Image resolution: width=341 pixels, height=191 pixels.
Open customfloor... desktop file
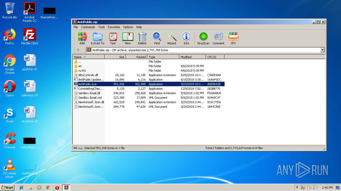coord(29,143)
